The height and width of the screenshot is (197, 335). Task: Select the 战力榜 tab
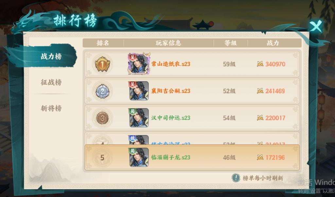point(51,56)
